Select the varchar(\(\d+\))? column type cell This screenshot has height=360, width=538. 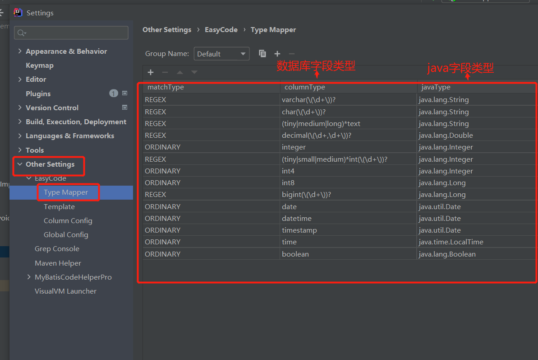coord(349,100)
